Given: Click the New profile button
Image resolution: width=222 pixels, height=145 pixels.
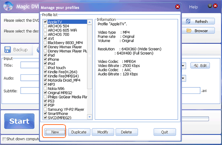Looking at the screenshot, I should click(x=55, y=132).
